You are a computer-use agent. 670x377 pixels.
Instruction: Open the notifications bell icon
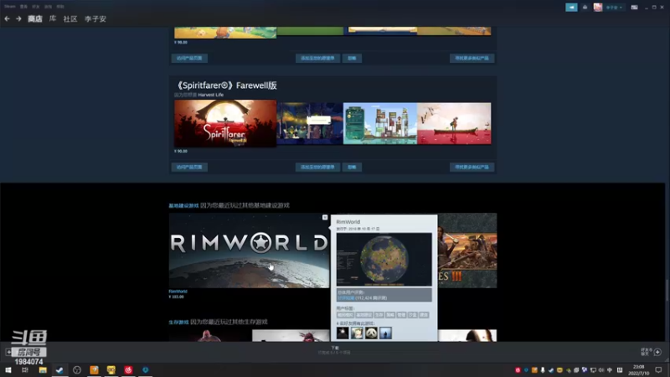coord(585,8)
